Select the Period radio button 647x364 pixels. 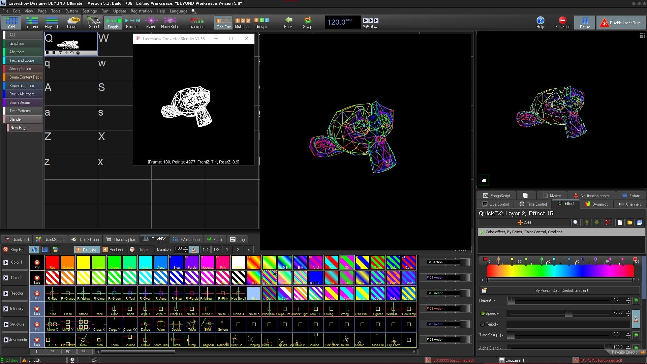coord(482,324)
